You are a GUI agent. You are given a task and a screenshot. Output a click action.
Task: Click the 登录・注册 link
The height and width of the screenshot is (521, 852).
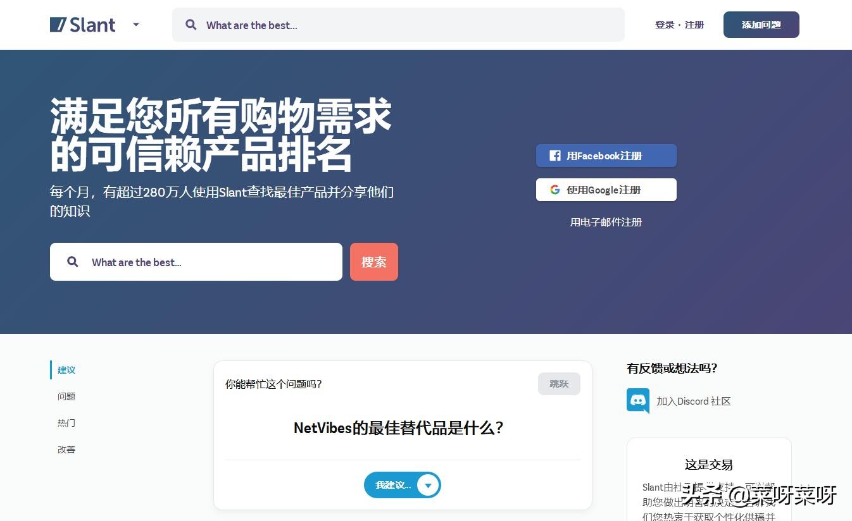click(679, 25)
